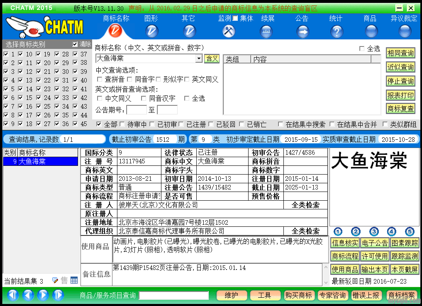Viewport: 422px width, 306px height.
Task: Click the circled number 3 icon
Action: pyautogui.click(x=374, y=231)
